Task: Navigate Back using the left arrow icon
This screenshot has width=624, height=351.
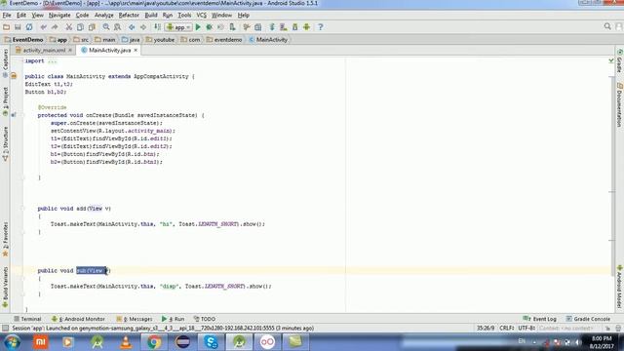Action: (x=132, y=27)
